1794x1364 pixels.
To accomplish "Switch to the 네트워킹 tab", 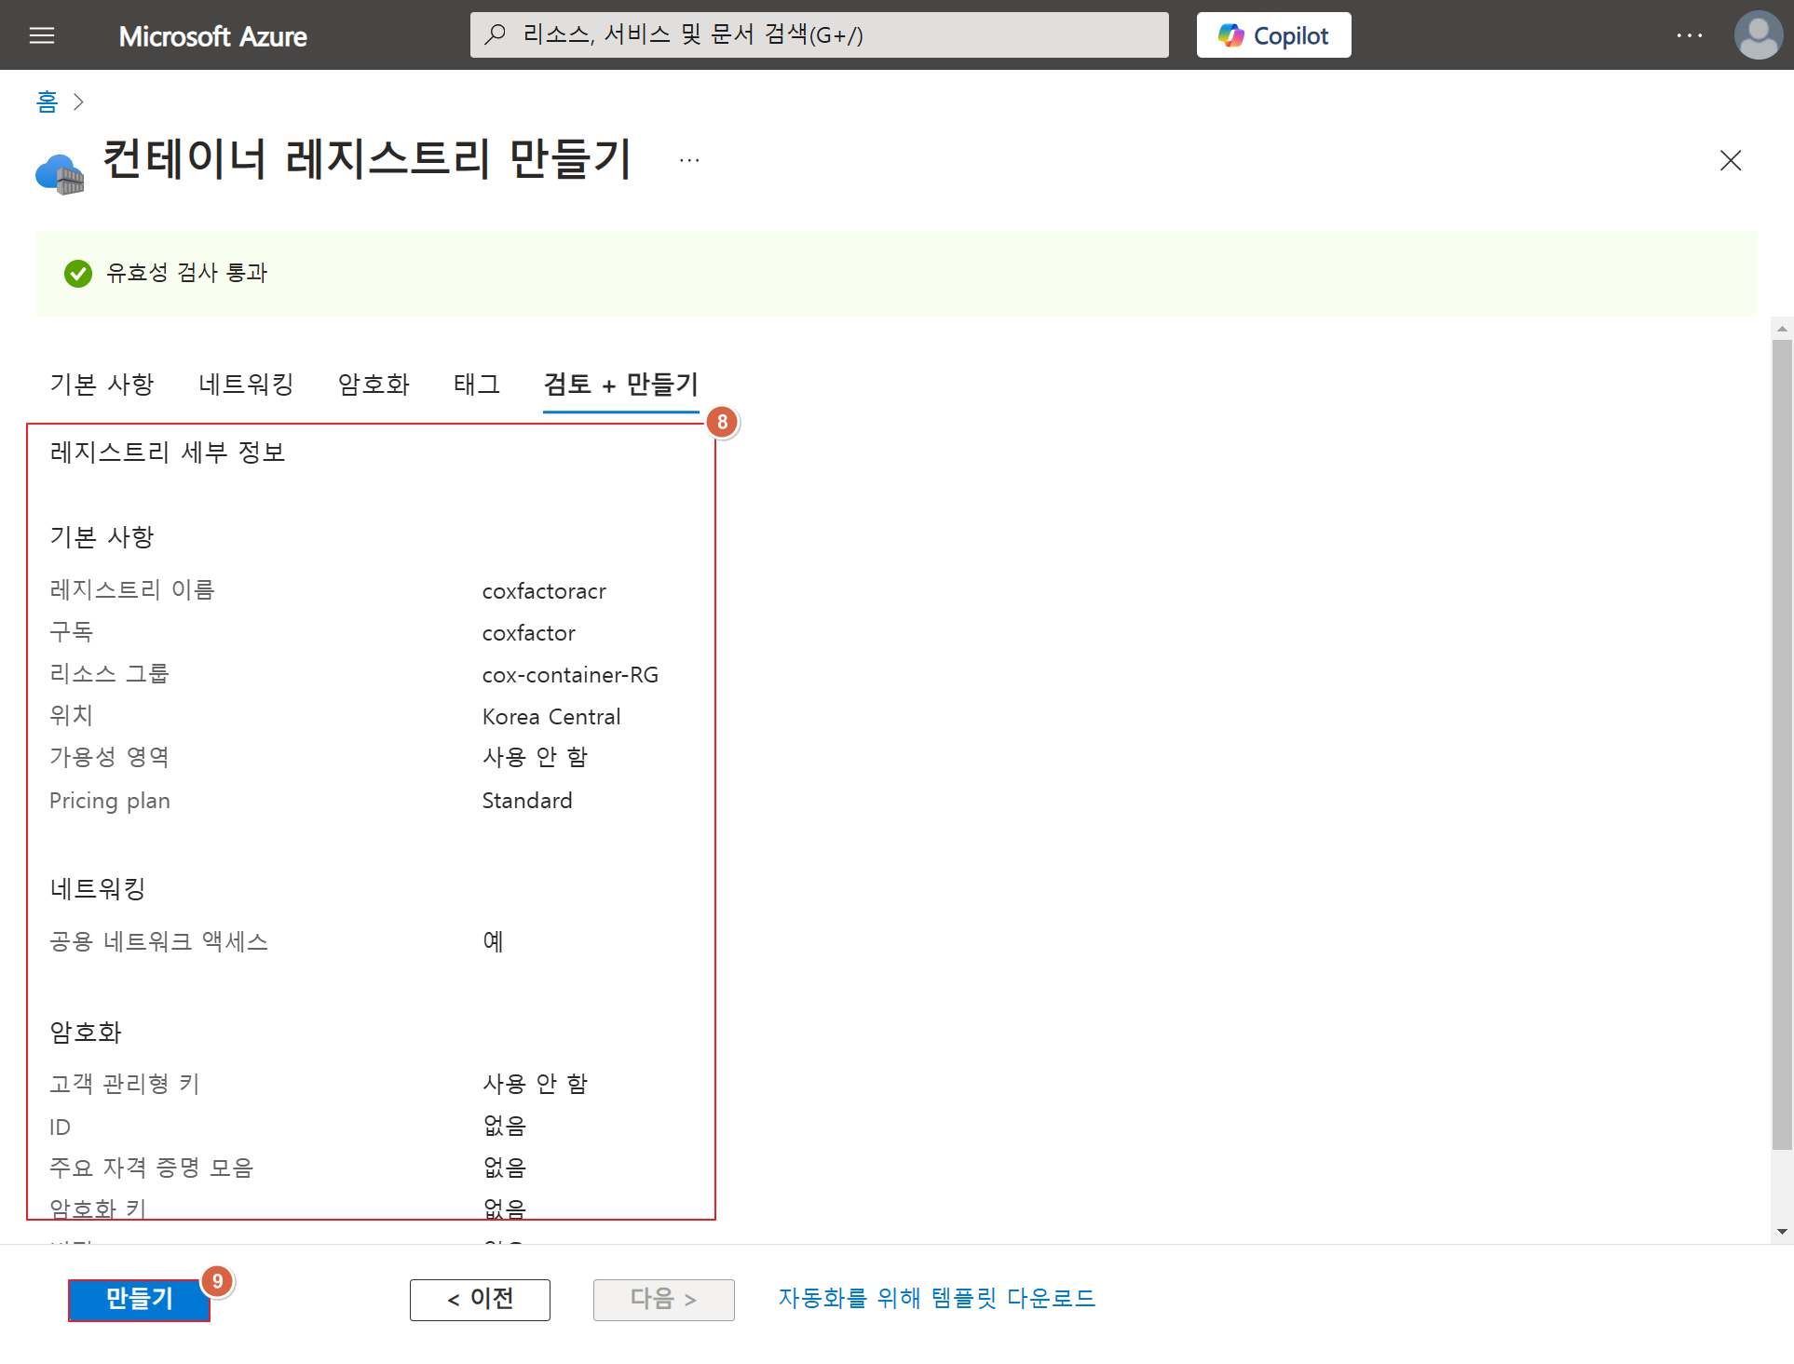I will (246, 384).
